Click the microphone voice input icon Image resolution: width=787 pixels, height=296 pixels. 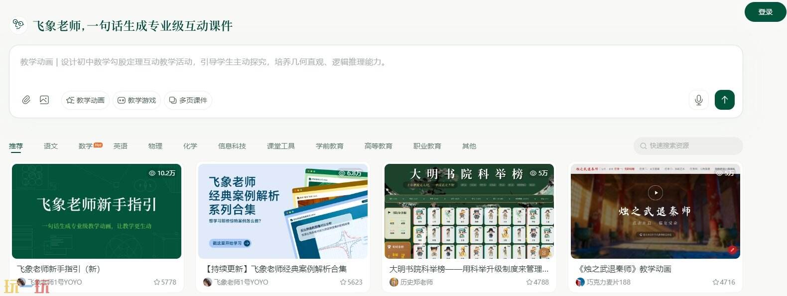pos(699,100)
